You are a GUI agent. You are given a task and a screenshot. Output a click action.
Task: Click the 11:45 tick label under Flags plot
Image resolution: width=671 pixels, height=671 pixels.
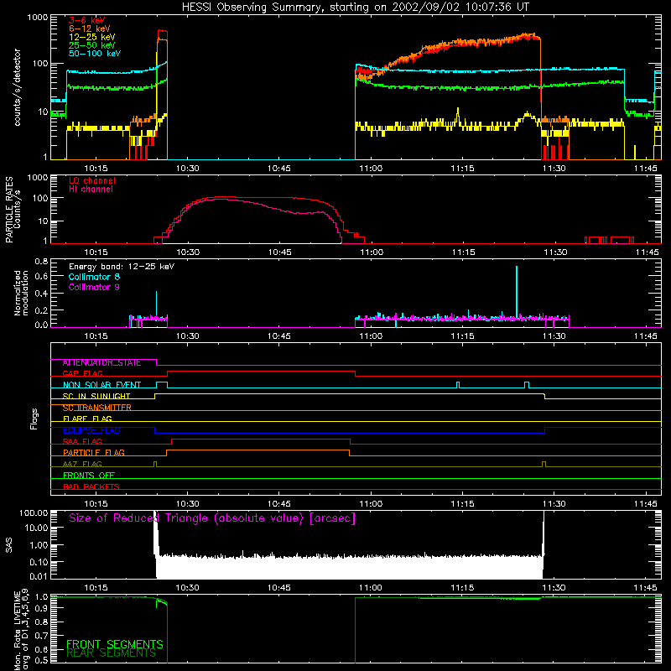click(645, 504)
